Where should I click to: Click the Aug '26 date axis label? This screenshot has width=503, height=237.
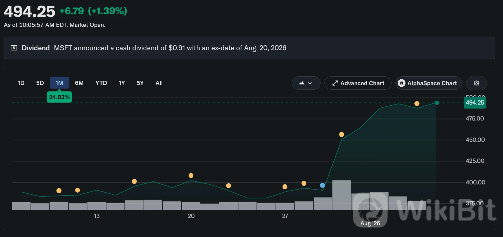pyautogui.click(x=370, y=223)
